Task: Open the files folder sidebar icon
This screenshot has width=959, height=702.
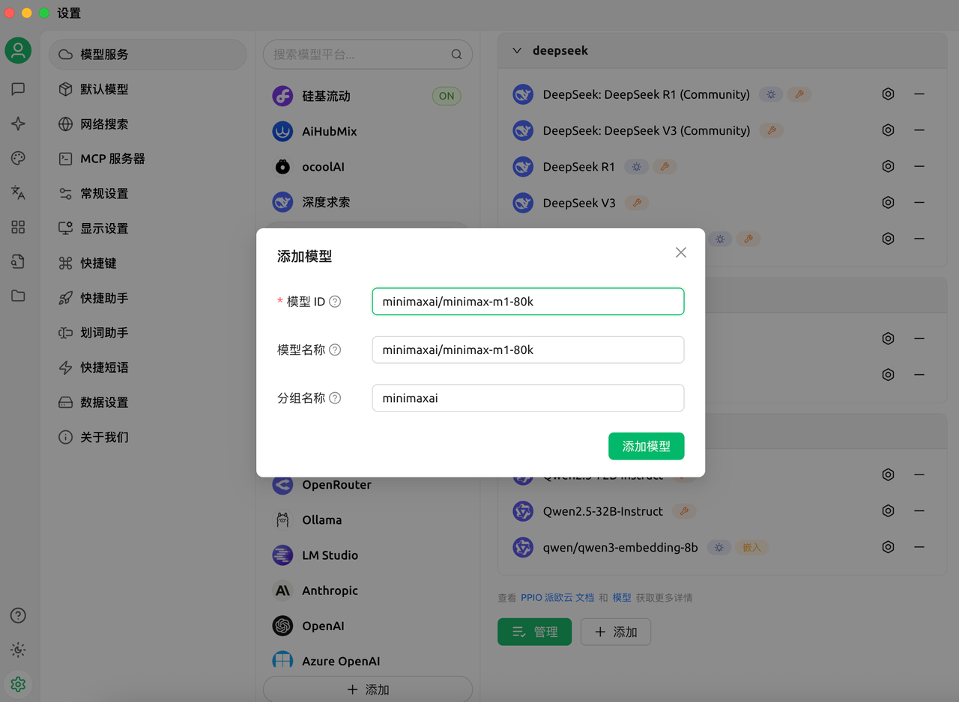Action: coord(18,296)
